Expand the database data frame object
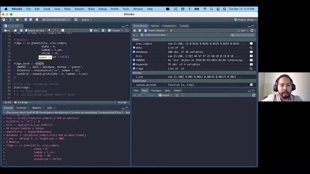310x174 pixels. pos(134,52)
